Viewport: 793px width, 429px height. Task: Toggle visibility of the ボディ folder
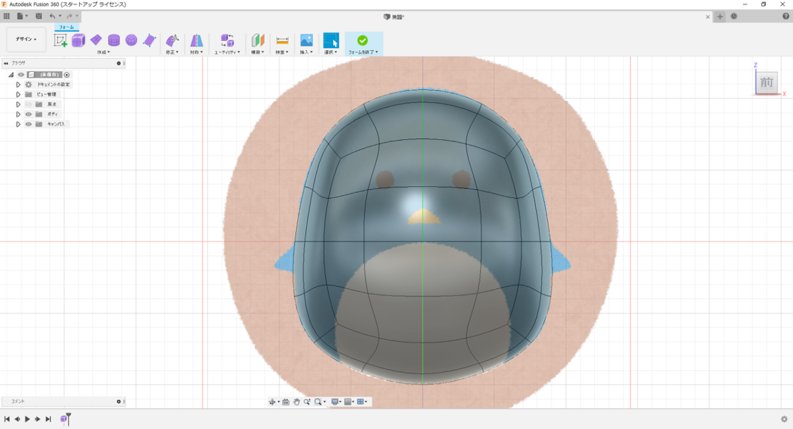click(x=28, y=114)
